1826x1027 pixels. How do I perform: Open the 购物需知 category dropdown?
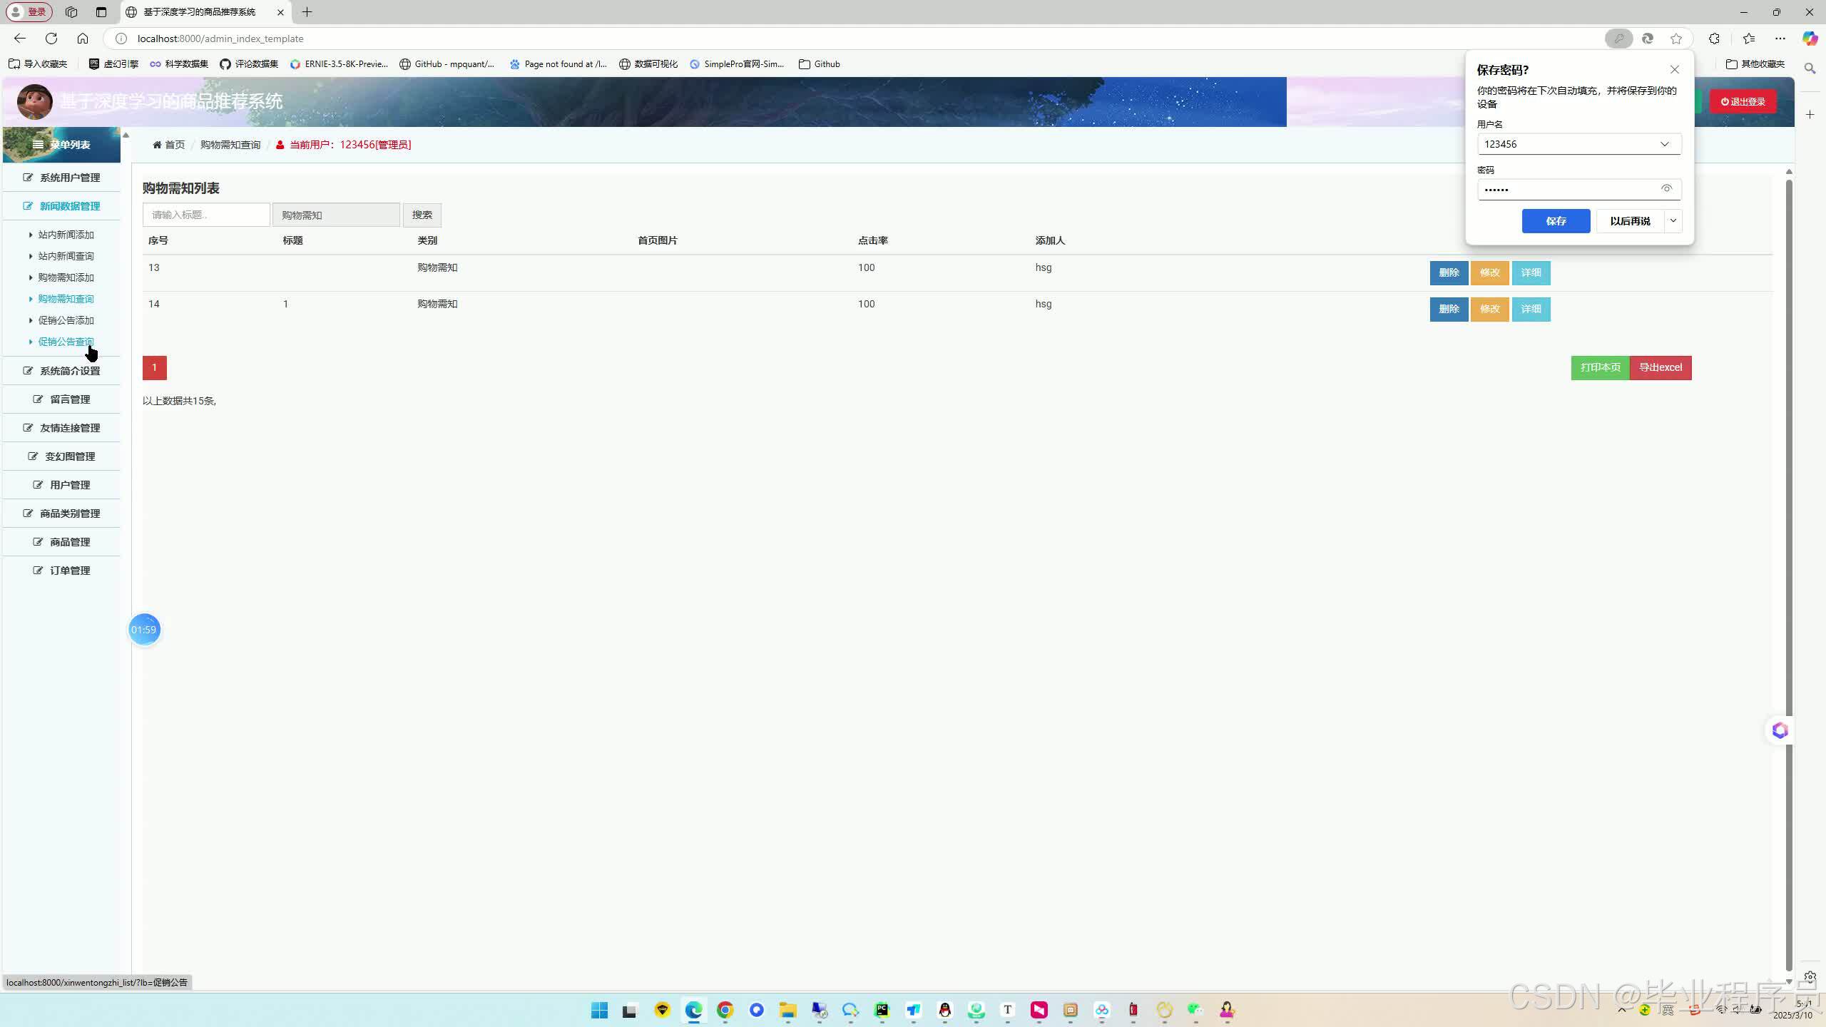pos(336,215)
